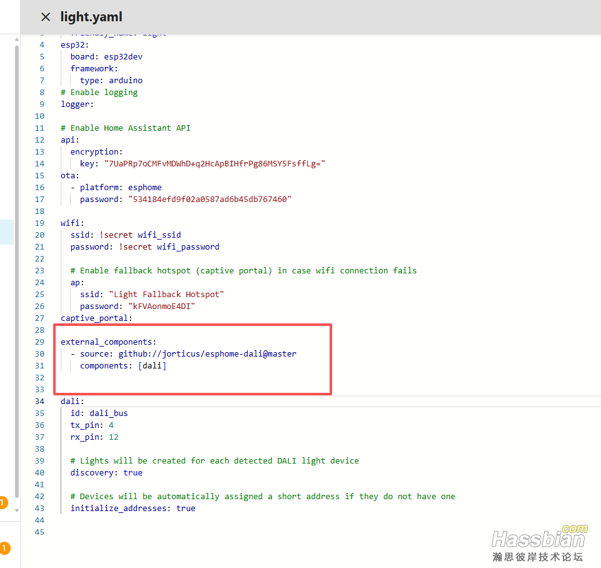The image size is (601, 568).
Task: Click line number 34 in the gutter
Action: pyautogui.click(x=40, y=402)
